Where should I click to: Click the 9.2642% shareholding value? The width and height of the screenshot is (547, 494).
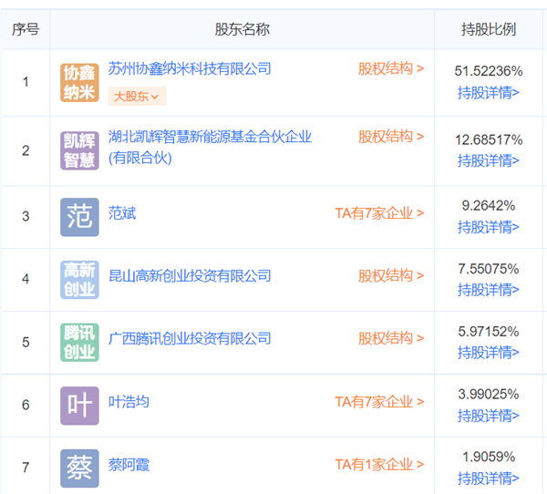pyautogui.click(x=489, y=206)
